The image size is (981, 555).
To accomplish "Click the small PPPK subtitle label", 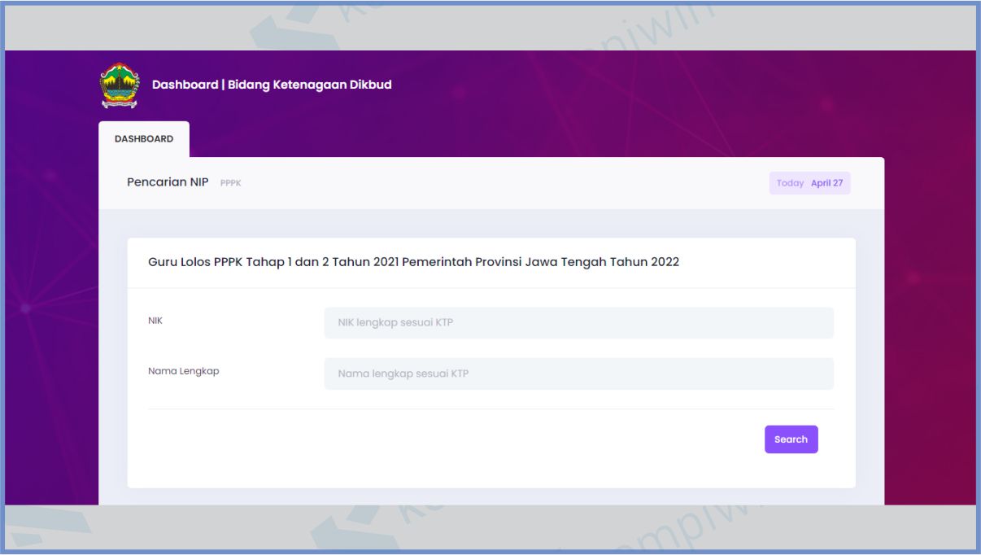I will coord(231,183).
